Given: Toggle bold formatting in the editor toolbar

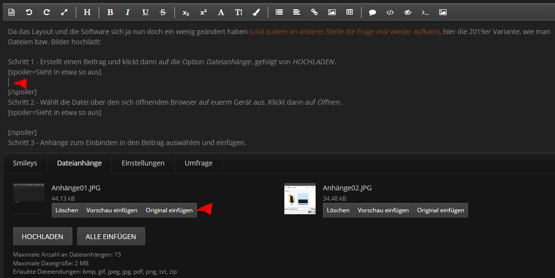Looking at the screenshot, I should pyautogui.click(x=110, y=12).
